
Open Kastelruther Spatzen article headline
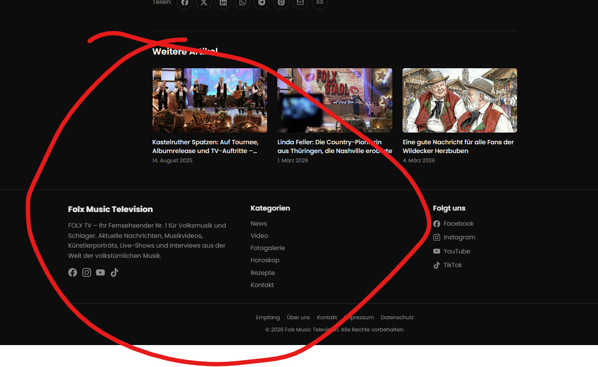click(x=206, y=147)
